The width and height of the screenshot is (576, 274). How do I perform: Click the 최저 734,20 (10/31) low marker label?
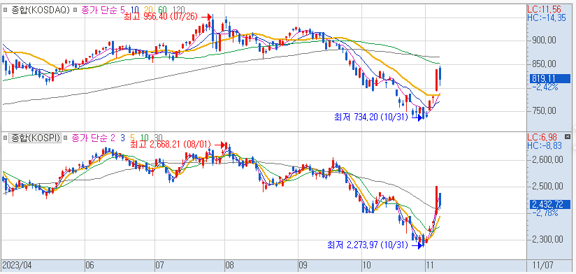tap(371, 117)
